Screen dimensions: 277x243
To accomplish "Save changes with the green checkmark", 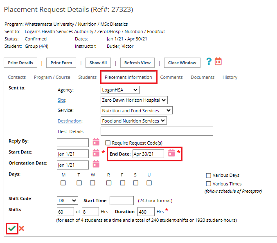I will click(12, 229).
